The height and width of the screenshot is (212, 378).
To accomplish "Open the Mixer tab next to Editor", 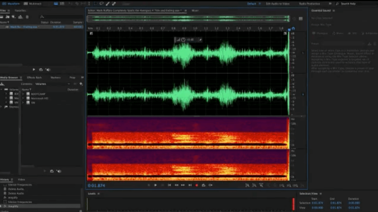I will coord(195,11).
